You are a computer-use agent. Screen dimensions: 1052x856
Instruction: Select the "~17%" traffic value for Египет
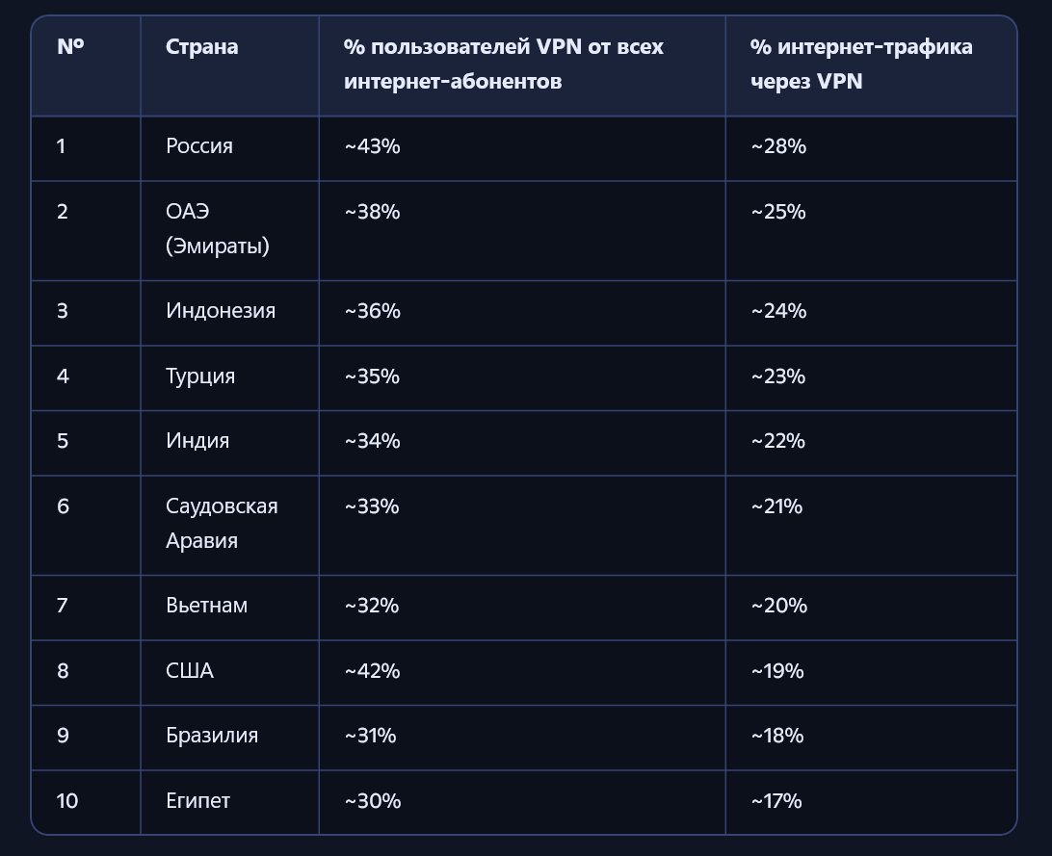click(x=776, y=801)
